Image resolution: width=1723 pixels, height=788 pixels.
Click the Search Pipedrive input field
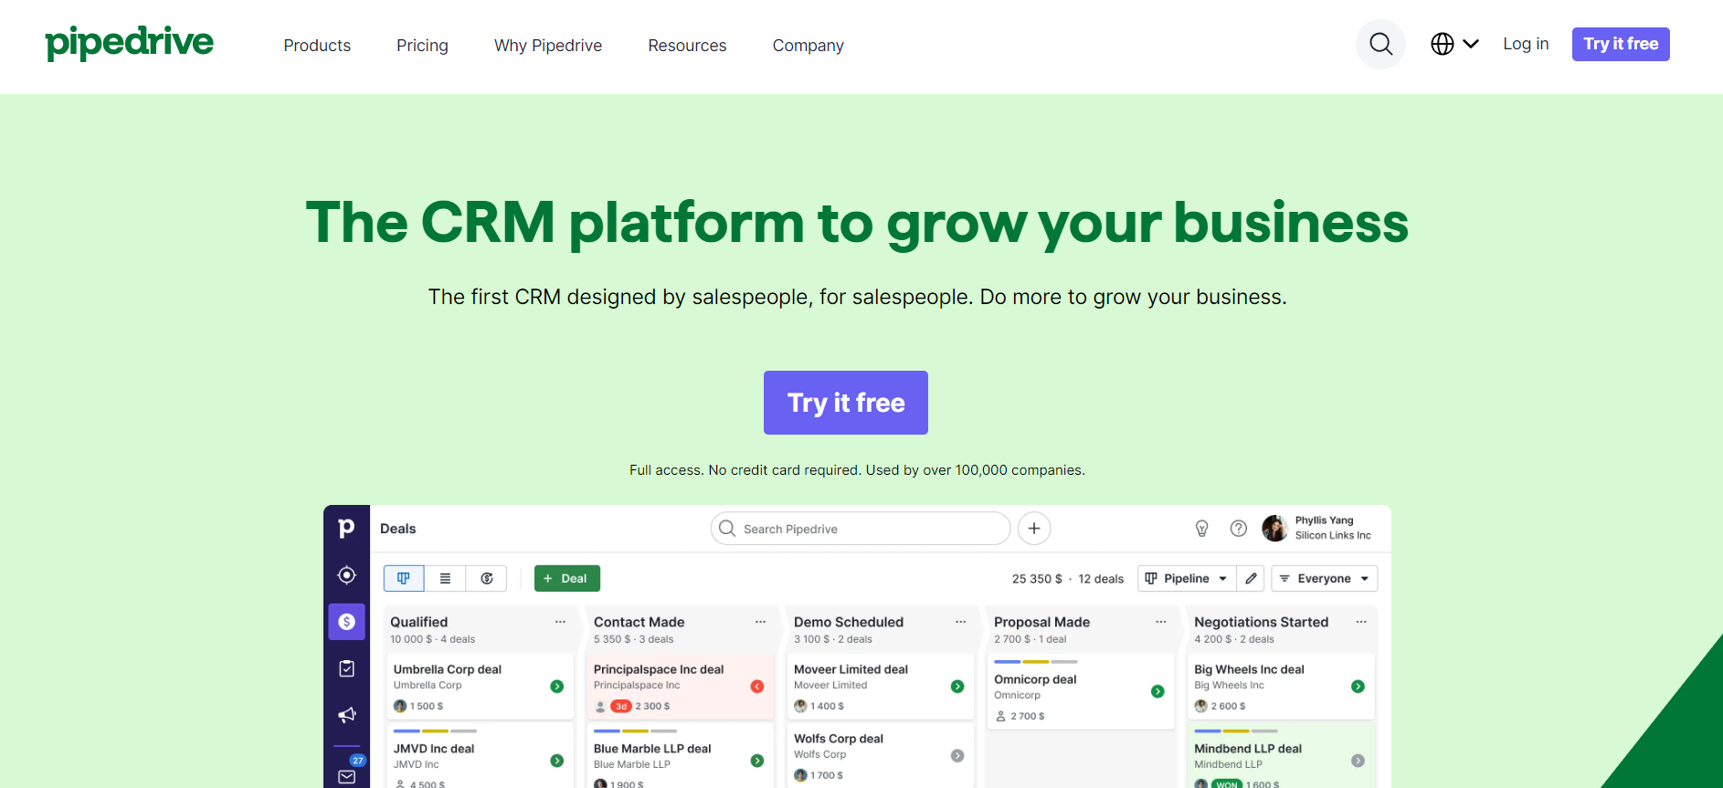coord(861,529)
